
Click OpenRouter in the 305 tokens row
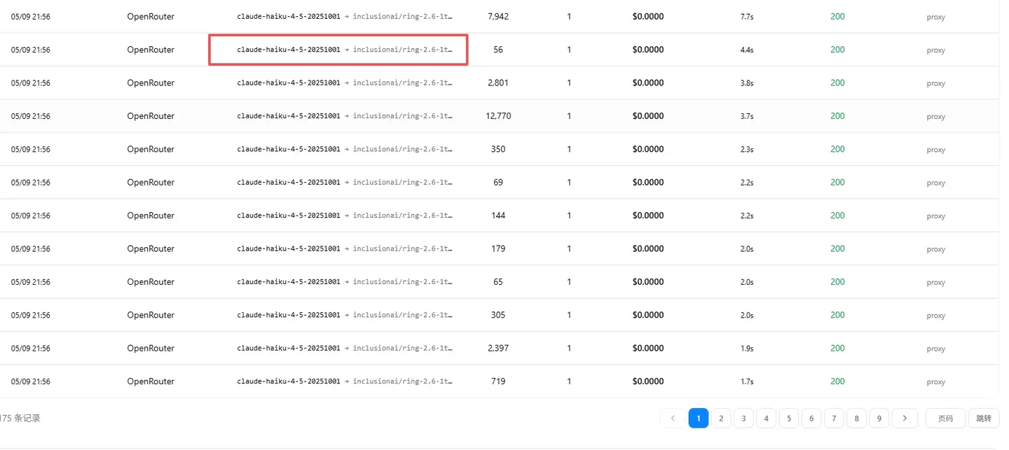151,315
